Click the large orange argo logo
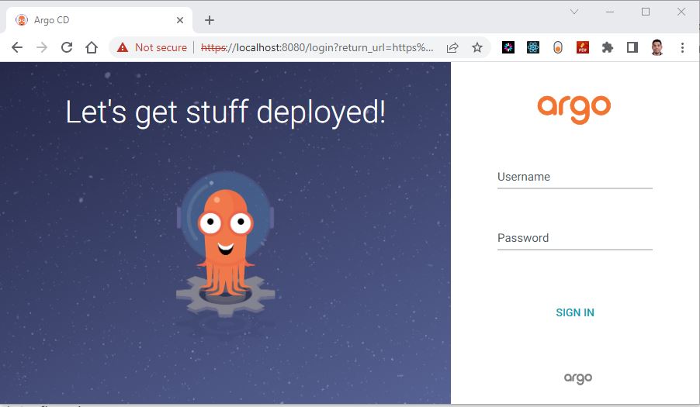This screenshot has height=407, width=700. click(574, 109)
